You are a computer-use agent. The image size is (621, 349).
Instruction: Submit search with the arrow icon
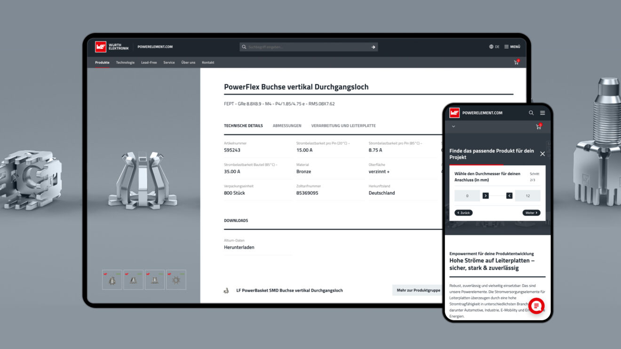click(373, 47)
